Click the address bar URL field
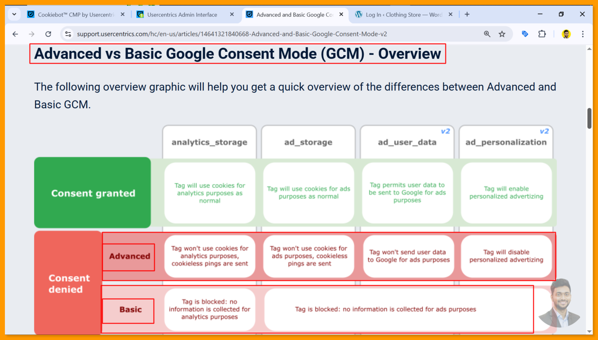Image resolution: width=598 pixels, height=340 pixels. tap(232, 34)
